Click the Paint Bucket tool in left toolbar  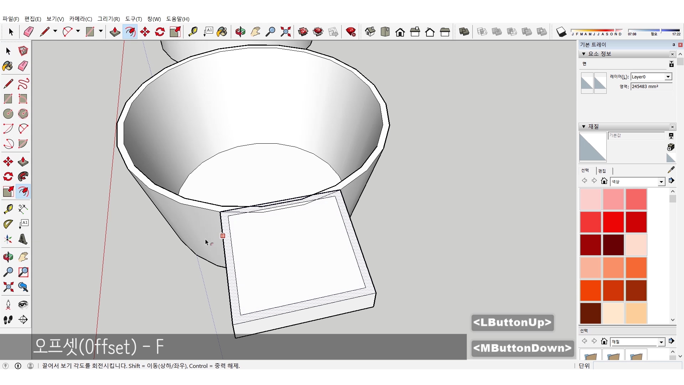8,66
